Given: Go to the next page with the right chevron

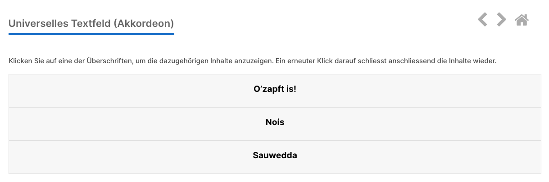Looking at the screenshot, I should pos(501,20).
